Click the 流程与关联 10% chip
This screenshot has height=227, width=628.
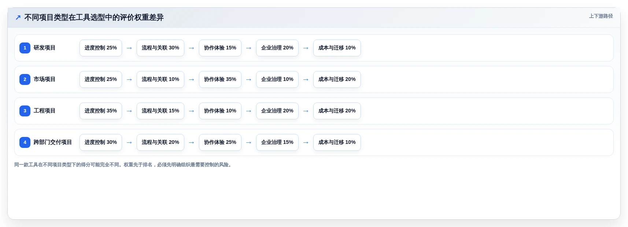pos(160,79)
